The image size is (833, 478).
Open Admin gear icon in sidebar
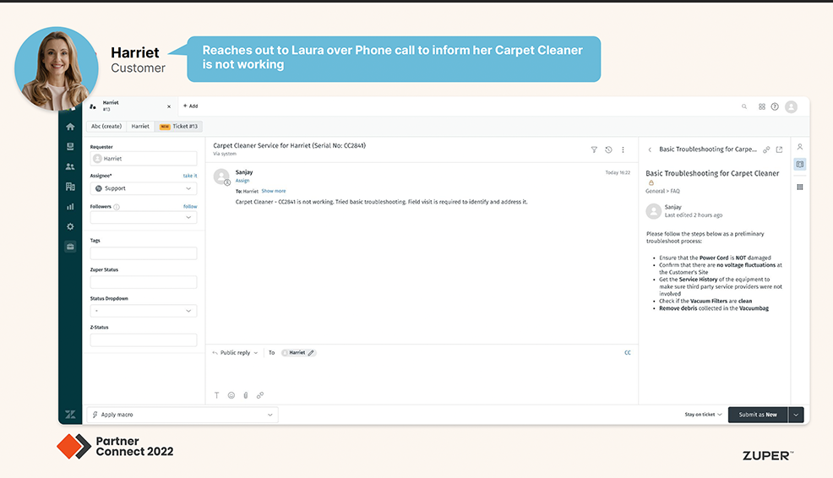(70, 226)
